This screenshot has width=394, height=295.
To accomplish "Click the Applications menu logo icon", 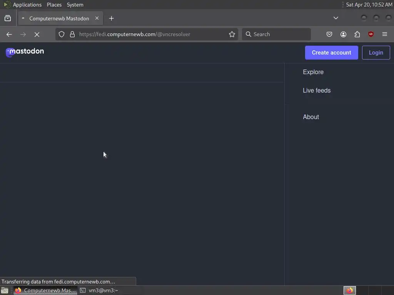I will pyautogui.click(x=7, y=5).
